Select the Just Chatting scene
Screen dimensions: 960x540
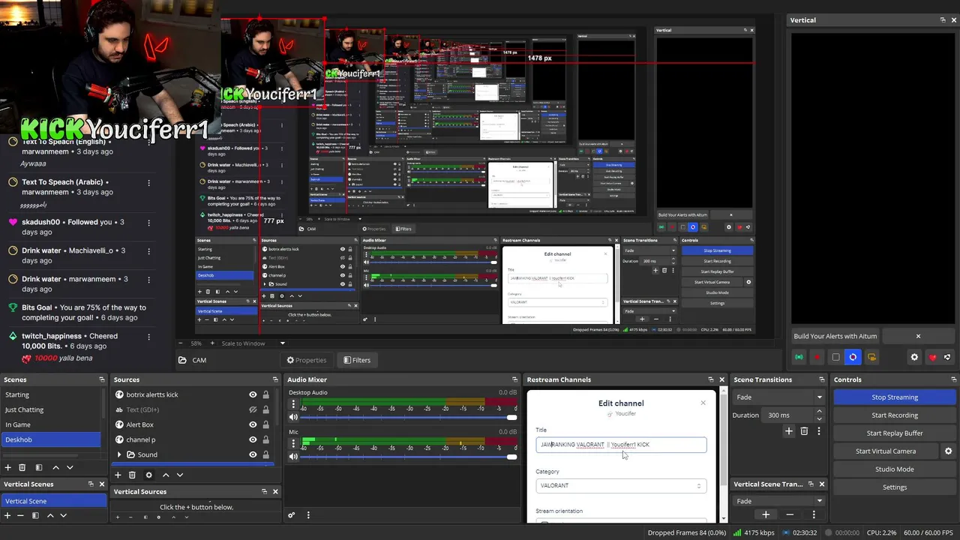pos(51,409)
